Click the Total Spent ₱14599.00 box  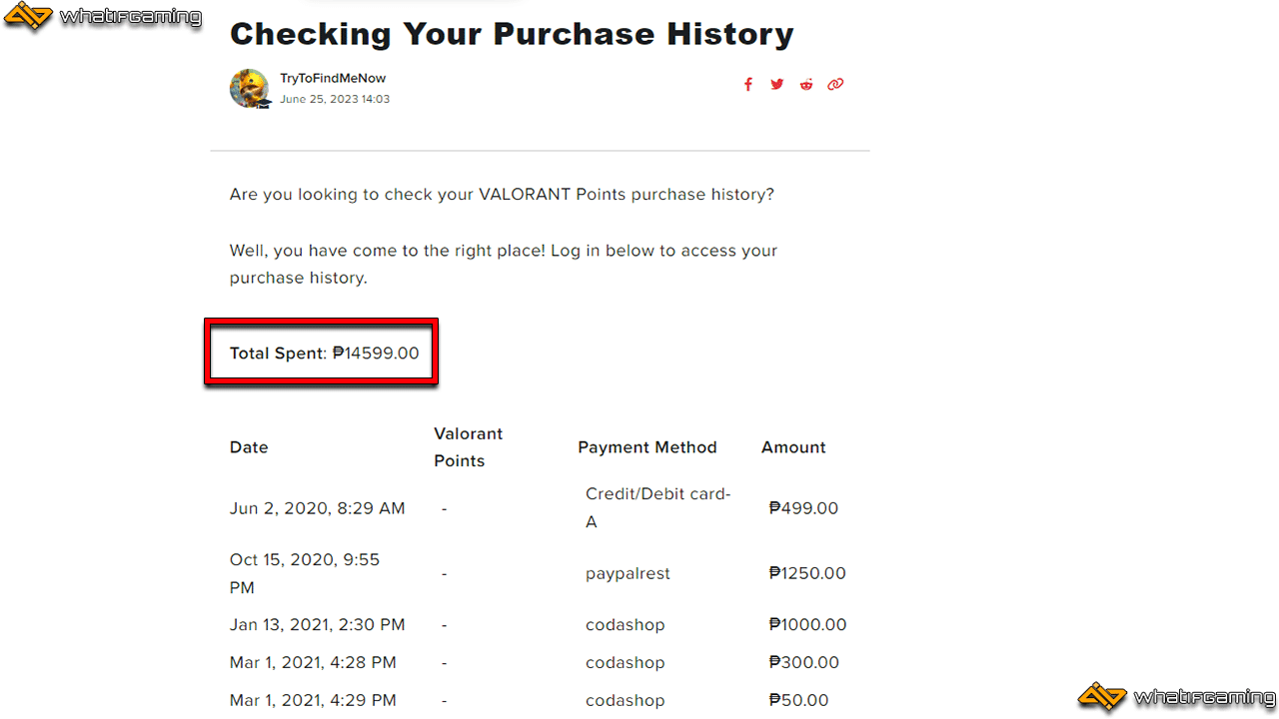pos(322,352)
